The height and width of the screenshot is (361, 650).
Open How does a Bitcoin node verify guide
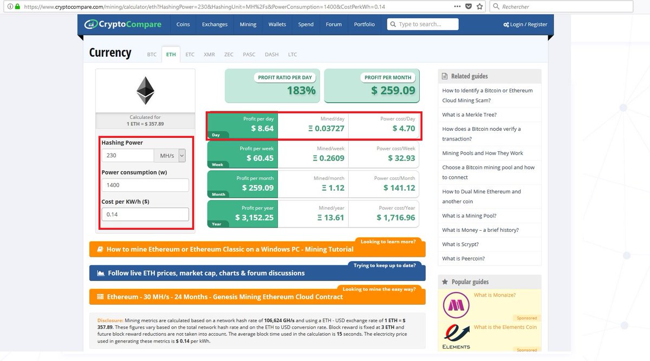(x=482, y=133)
